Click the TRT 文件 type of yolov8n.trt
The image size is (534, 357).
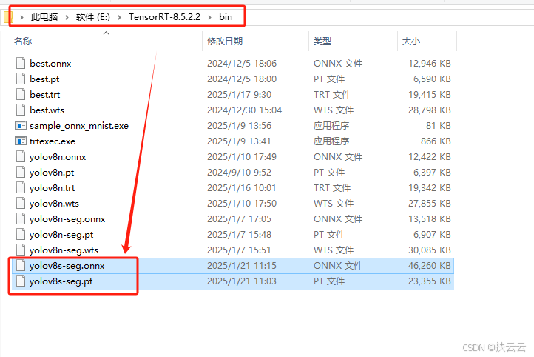[332, 188]
